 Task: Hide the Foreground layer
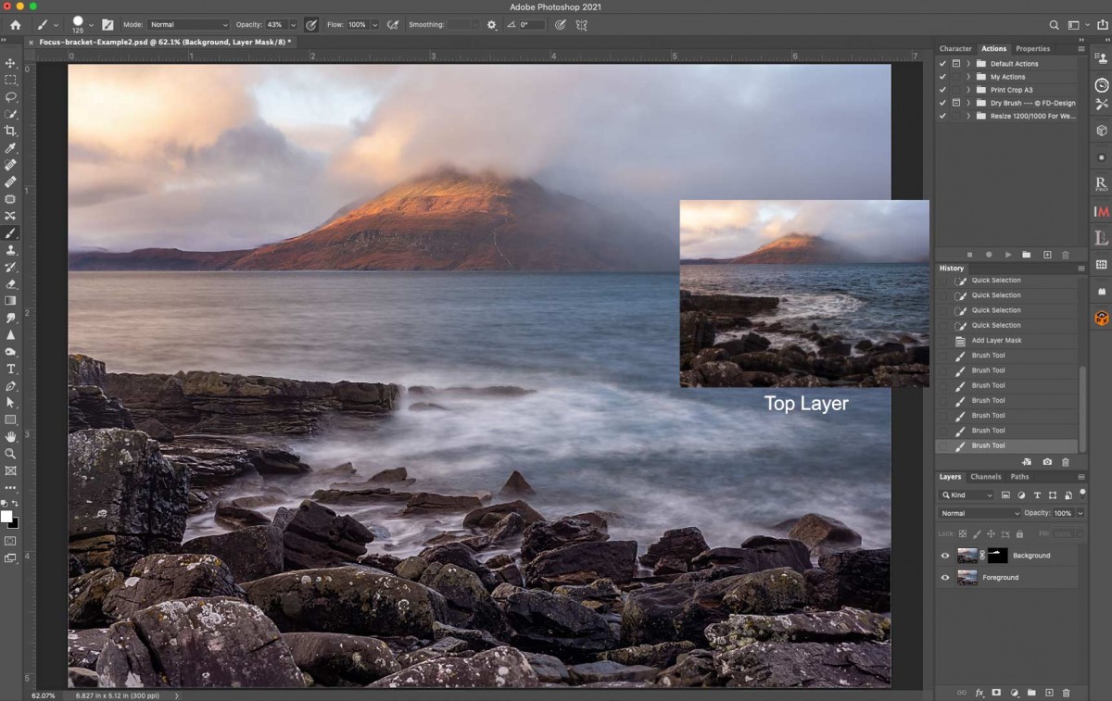tap(945, 578)
